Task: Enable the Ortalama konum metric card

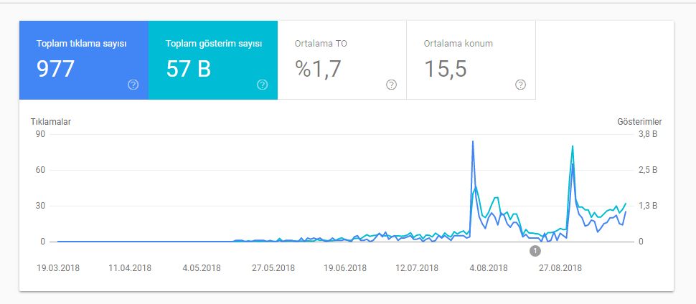Action: [471, 60]
